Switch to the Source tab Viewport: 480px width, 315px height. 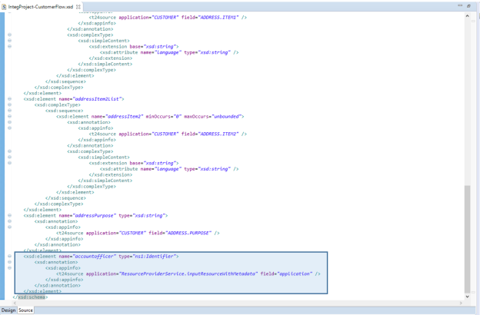tap(26, 310)
